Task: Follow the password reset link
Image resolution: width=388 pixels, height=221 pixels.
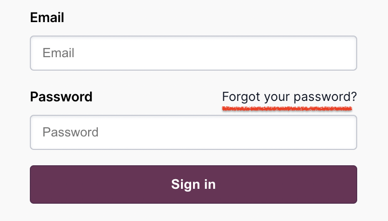Action: pyautogui.click(x=289, y=97)
